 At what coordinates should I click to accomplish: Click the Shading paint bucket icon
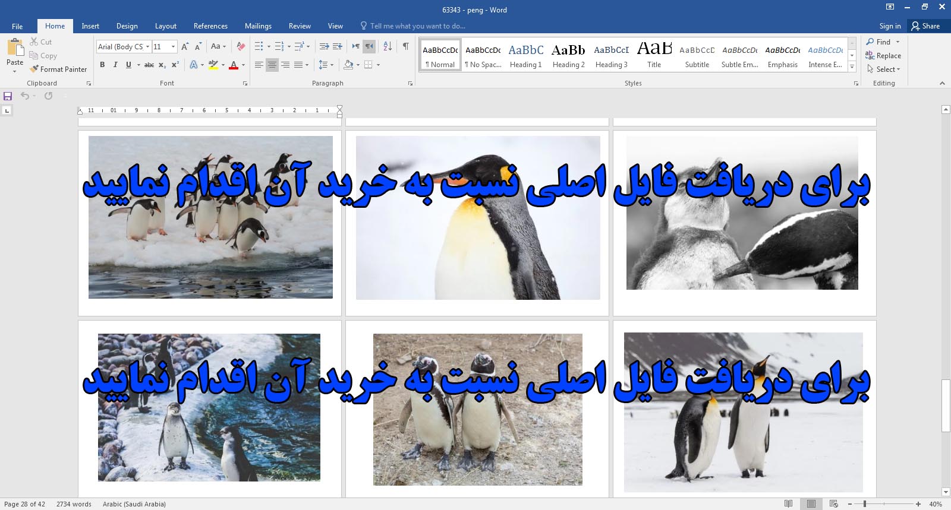pos(348,65)
